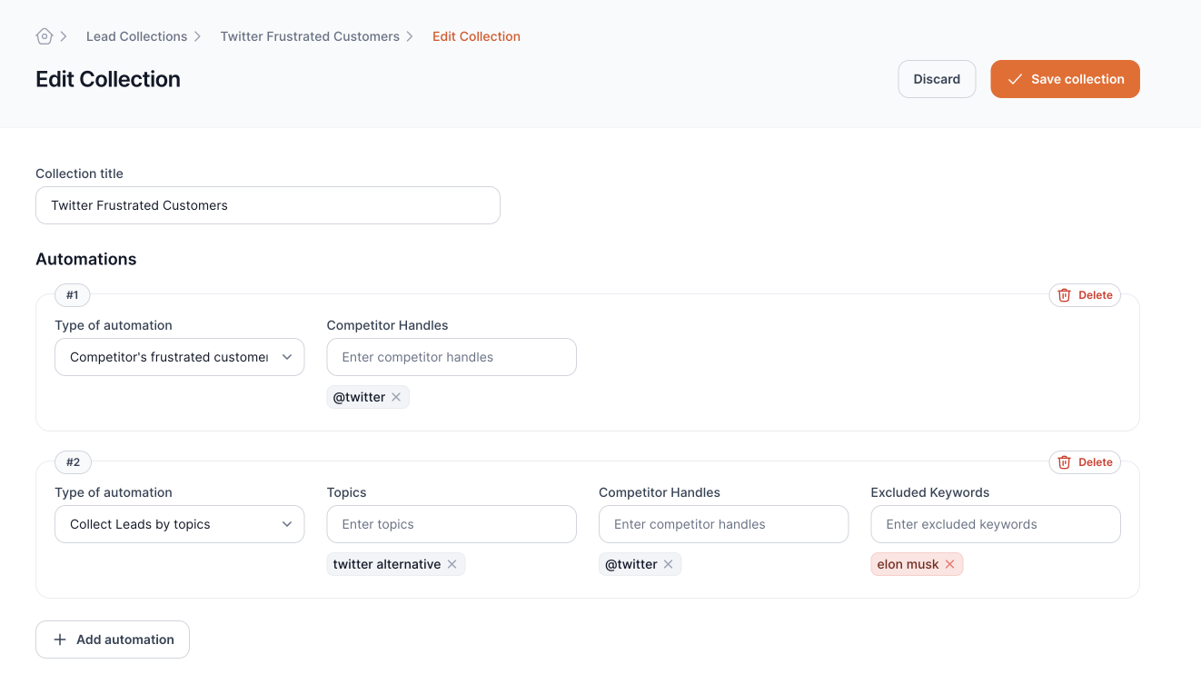
Task: Open Competitor's frustrated customer type dropdown
Action: (179, 357)
